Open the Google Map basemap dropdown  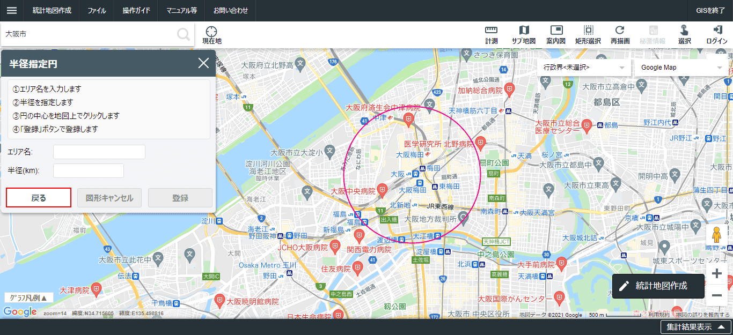681,68
